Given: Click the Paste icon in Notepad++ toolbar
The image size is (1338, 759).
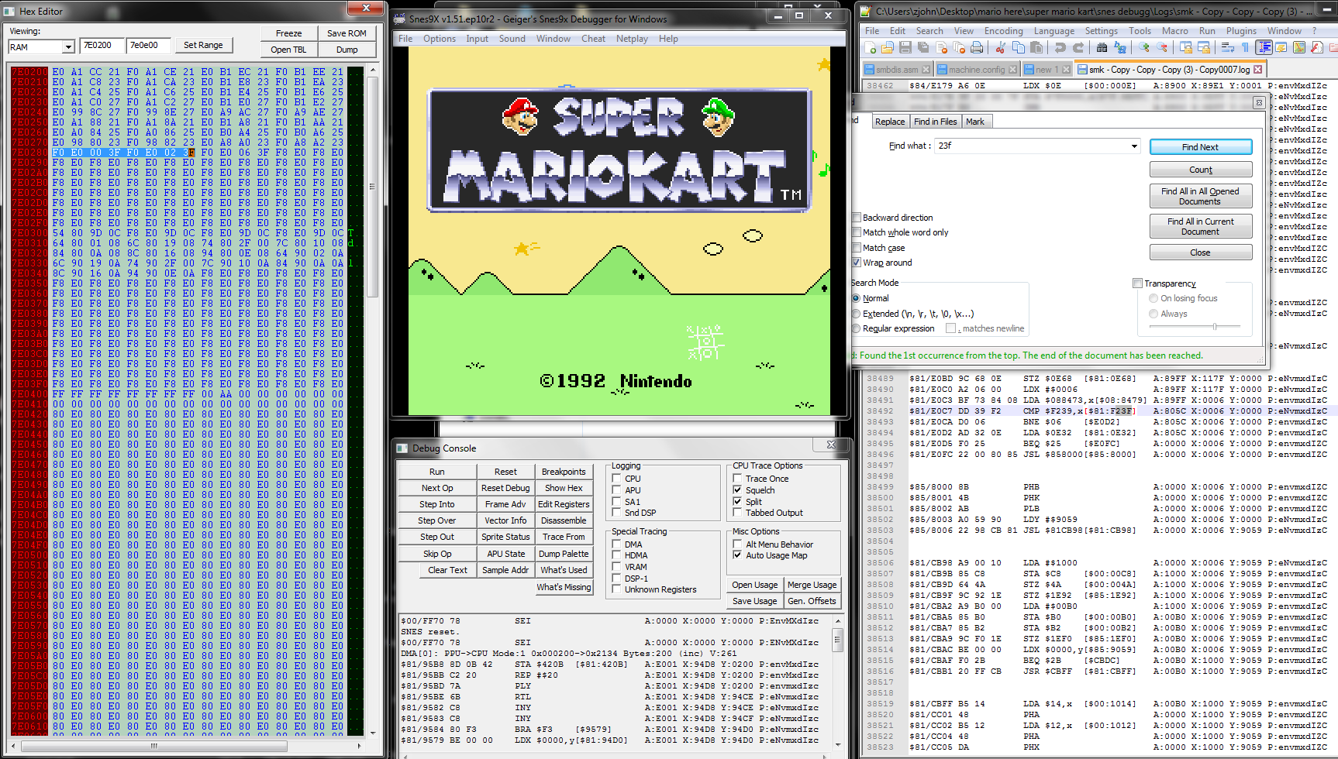Looking at the screenshot, I should (x=1036, y=47).
